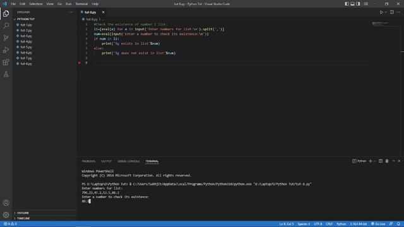Image resolution: width=404 pixels, height=227 pixels.
Task: Click Ln 9, Col 5 cursor position status
Action: tap(286, 224)
